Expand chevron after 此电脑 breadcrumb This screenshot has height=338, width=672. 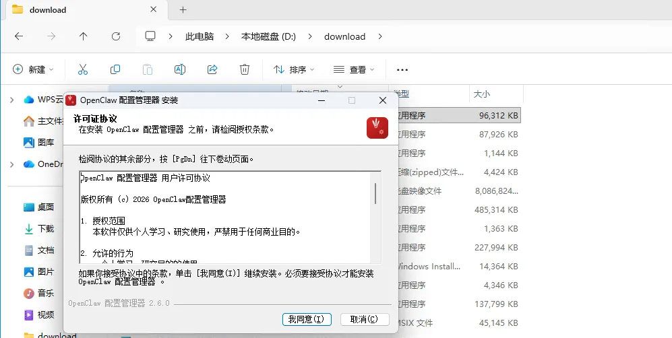tap(227, 36)
